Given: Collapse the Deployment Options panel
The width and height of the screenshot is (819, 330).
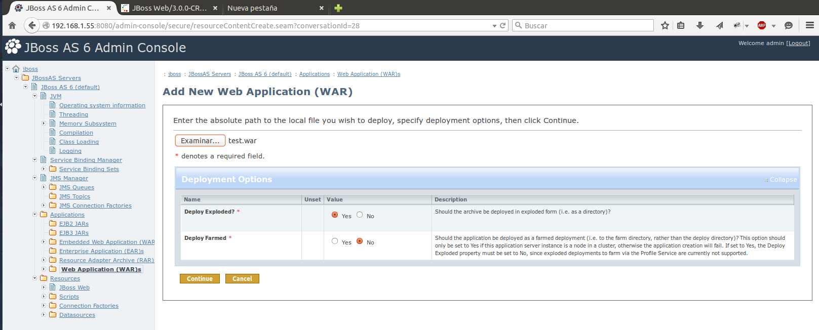Looking at the screenshot, I should (x=781, y=180).
